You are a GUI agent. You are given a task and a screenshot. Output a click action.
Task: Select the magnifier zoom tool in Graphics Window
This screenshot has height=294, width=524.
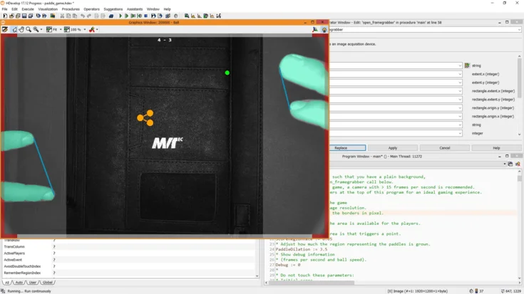pos(29,30)
